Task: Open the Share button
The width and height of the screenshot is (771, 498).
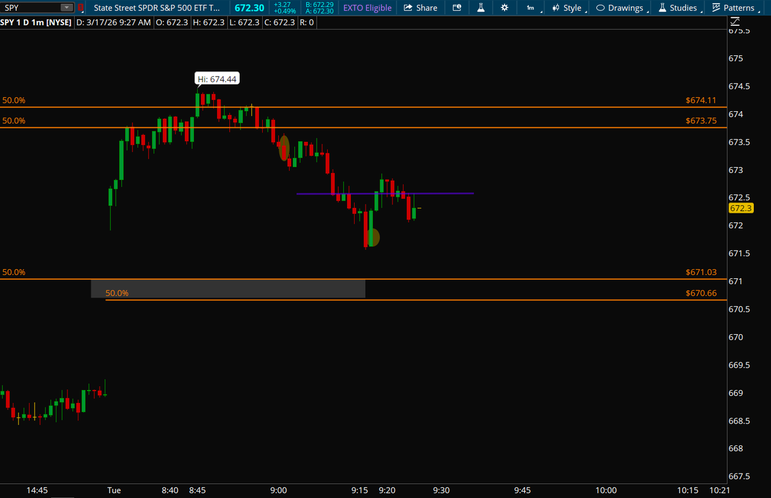Action: [x=420, y=8]
